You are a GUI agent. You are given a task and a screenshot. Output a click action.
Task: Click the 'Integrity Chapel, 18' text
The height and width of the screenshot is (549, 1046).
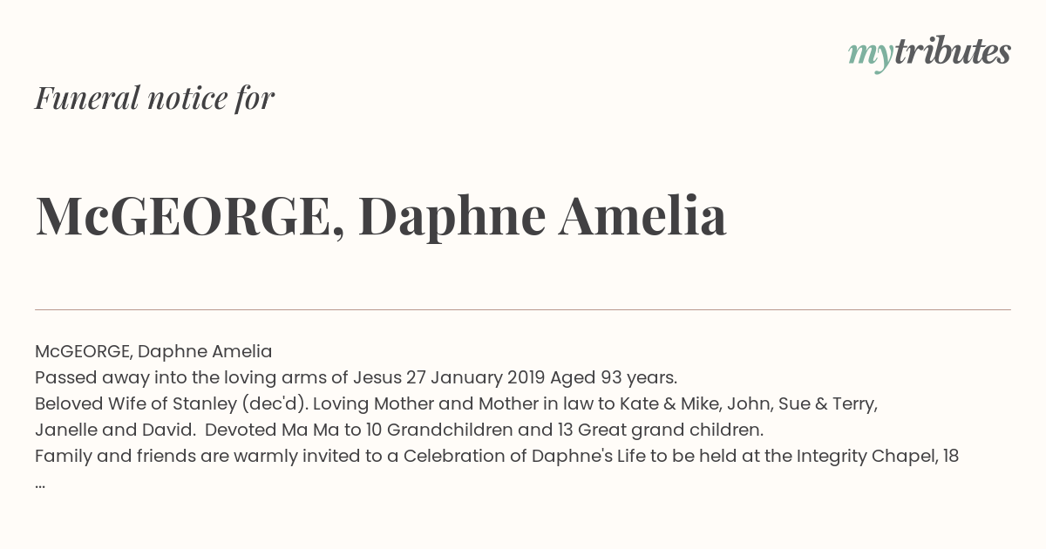pos(878,456)
